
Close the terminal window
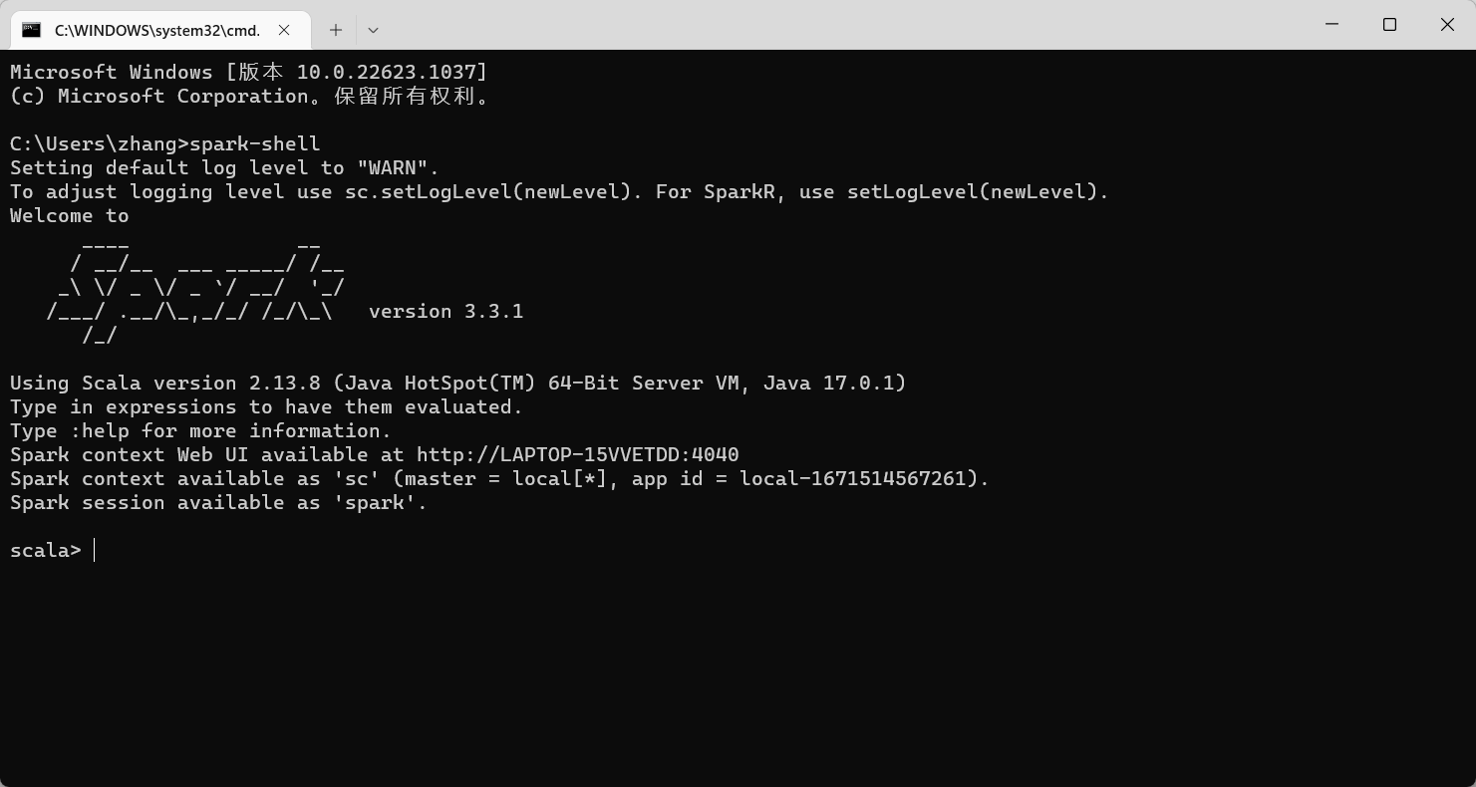(1447, 24)
